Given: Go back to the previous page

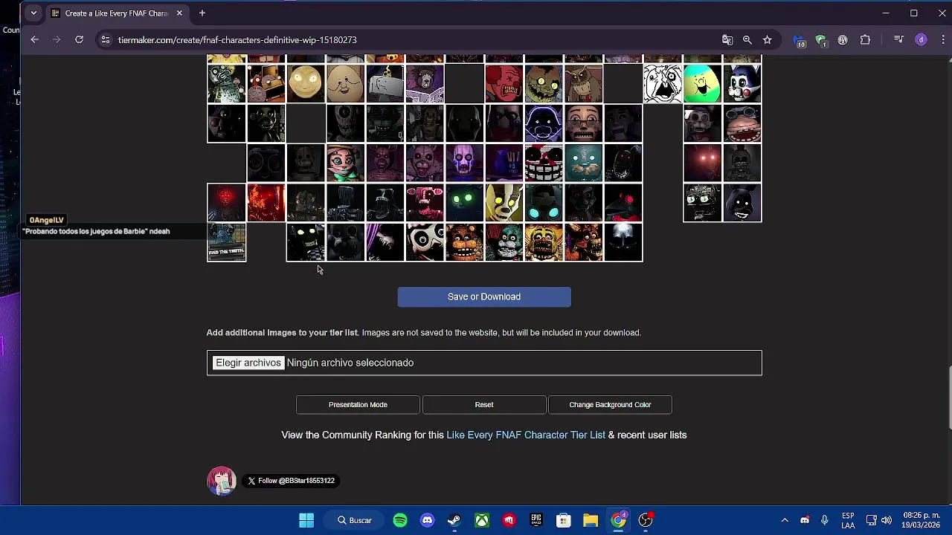Looking at the screenshot, I should (34, 40).
